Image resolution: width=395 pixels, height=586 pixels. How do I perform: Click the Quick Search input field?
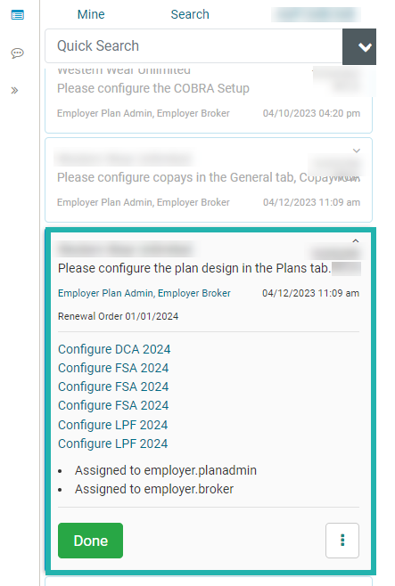[193, 46]
